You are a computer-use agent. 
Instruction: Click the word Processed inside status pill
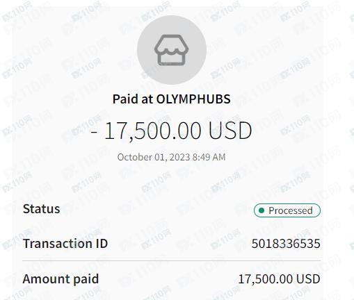click(291, 210)
